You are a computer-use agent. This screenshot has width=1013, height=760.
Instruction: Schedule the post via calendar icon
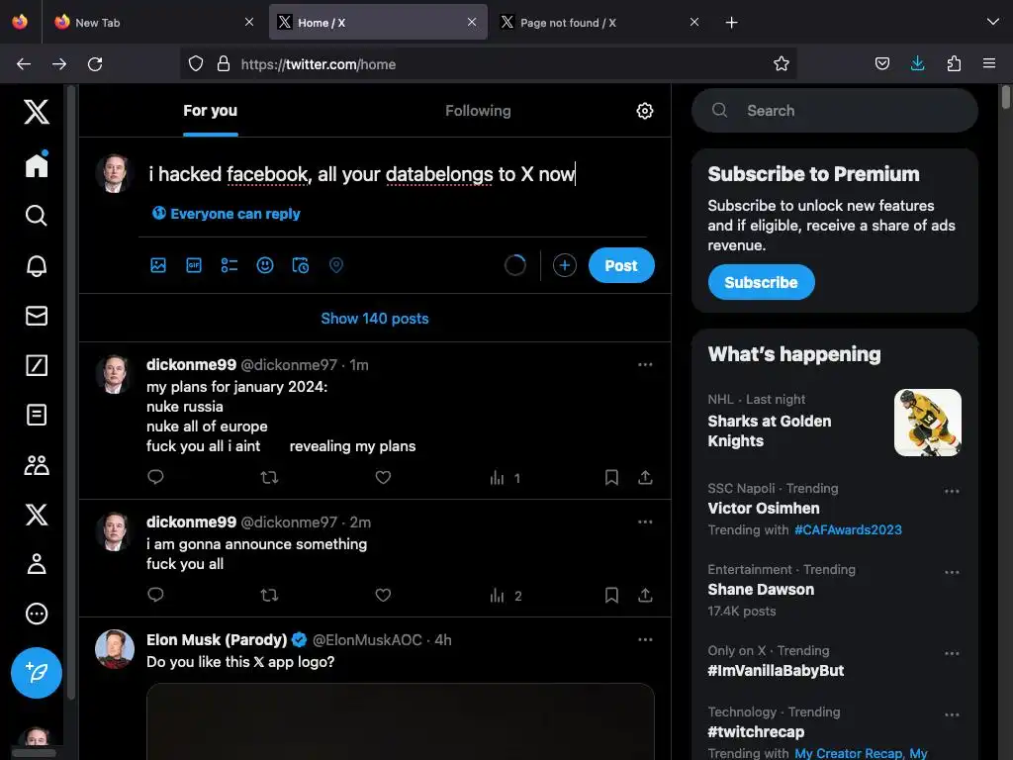click(301, 265)
